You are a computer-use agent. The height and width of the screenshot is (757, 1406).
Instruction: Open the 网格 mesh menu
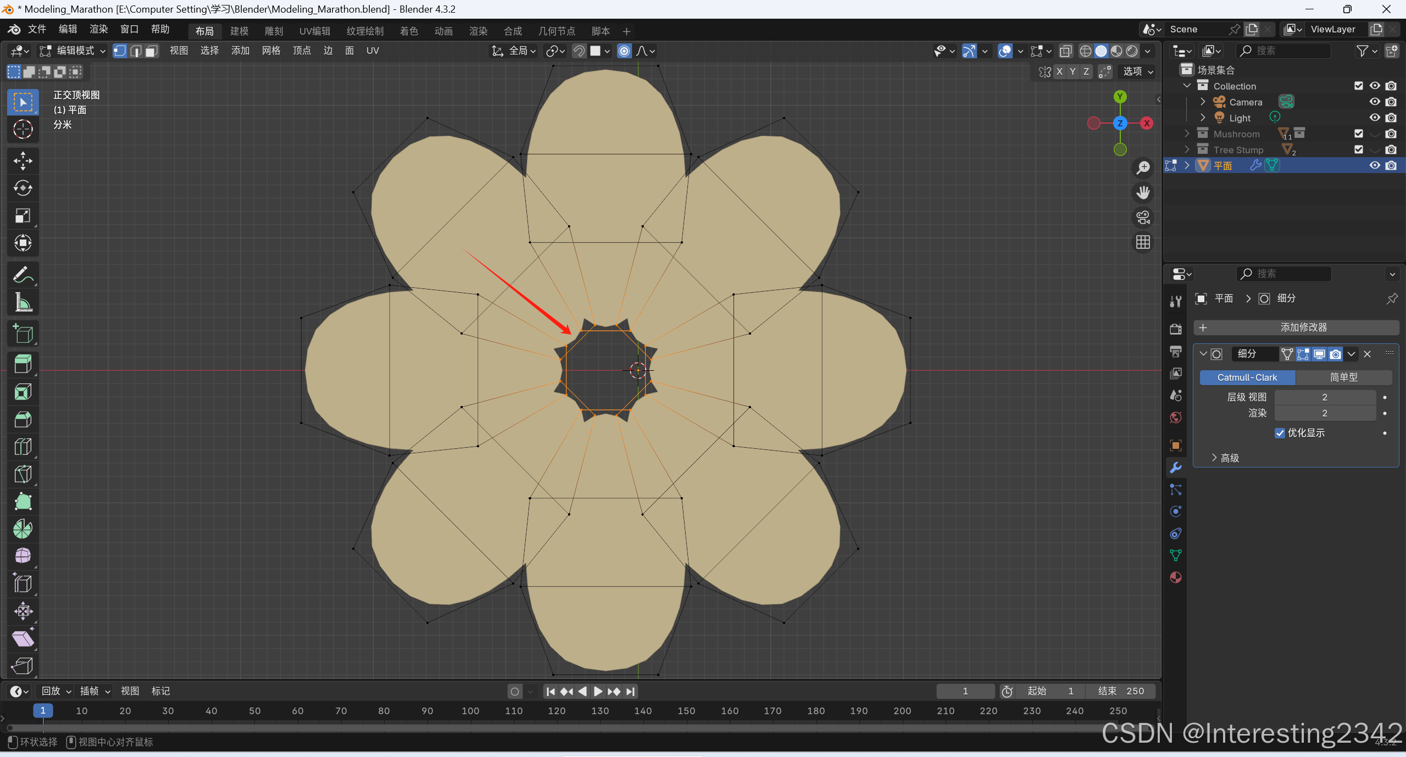[271, 51]
